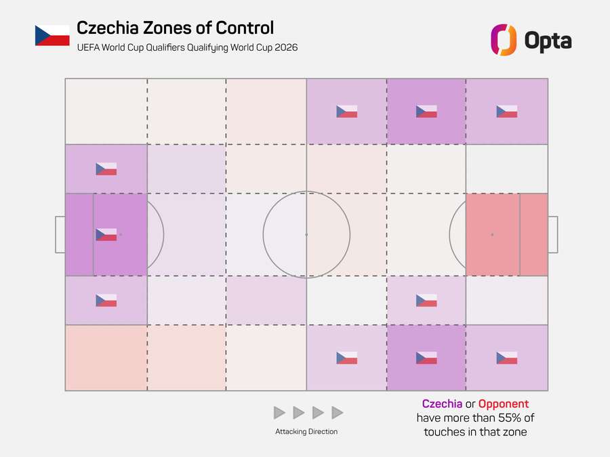
Task: Select the flag in the top-right corner zone
Action: [x=506, y=112]
